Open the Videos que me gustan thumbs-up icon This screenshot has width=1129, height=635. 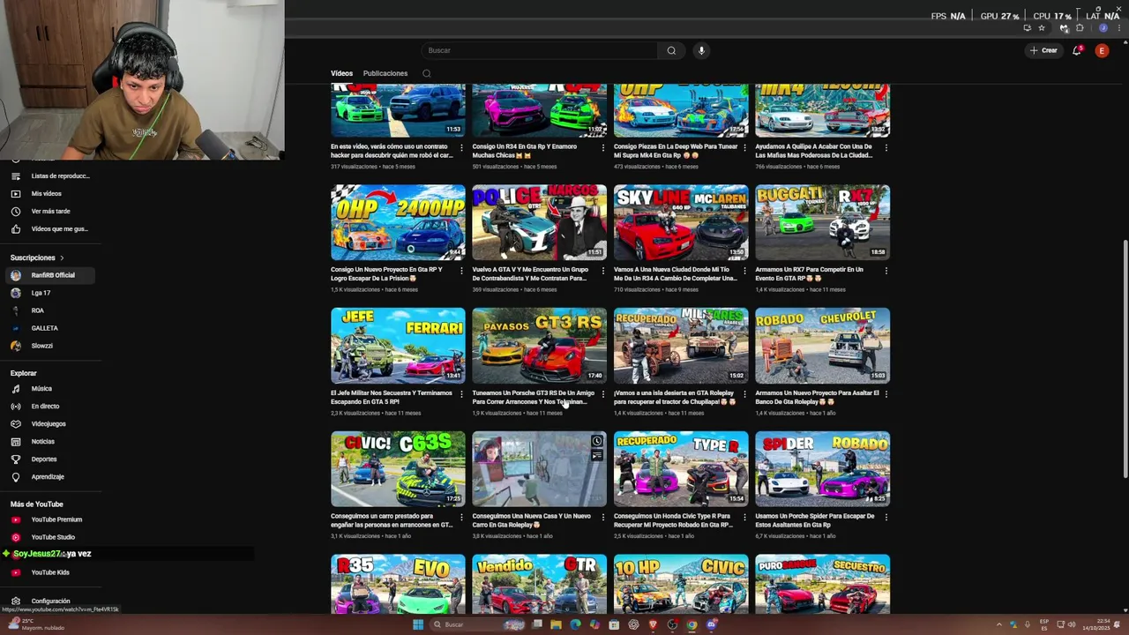click(15, 229)
